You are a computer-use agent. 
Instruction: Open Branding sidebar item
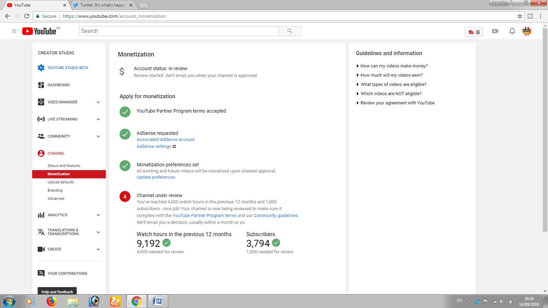[55, 190]
